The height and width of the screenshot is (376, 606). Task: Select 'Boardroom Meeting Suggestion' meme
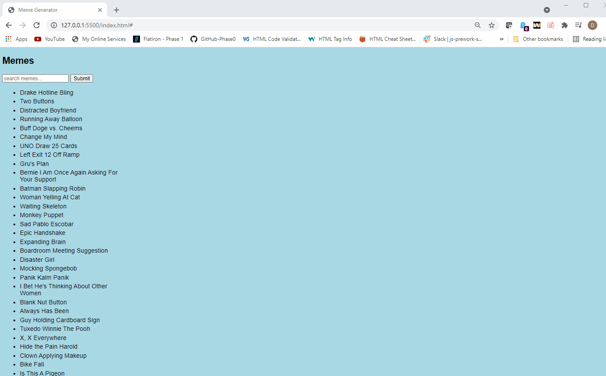(x=64, y=251)
